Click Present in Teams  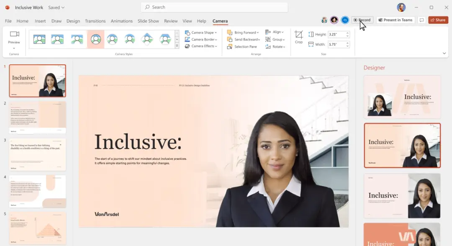click(x=395, y=20)
